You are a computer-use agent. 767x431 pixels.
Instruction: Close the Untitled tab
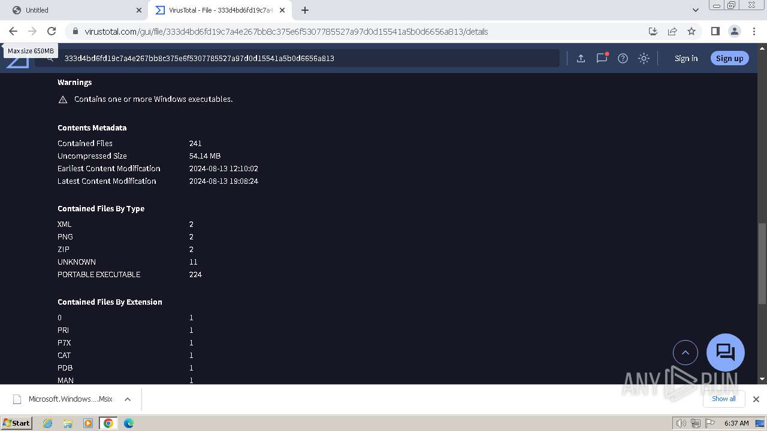(139, 10)
